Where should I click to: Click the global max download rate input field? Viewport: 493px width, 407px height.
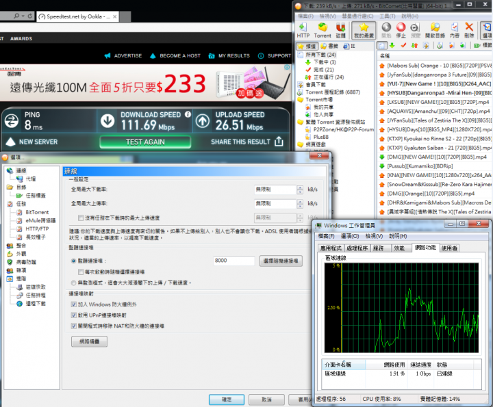point(275,189)
